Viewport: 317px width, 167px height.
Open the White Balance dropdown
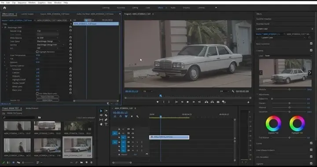48,38
